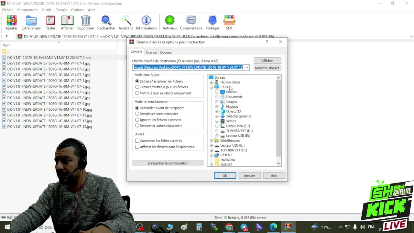This screenshot has width=414, height=233.
Task: Show hidden system tray icons
Action: [x=340, y=227]
